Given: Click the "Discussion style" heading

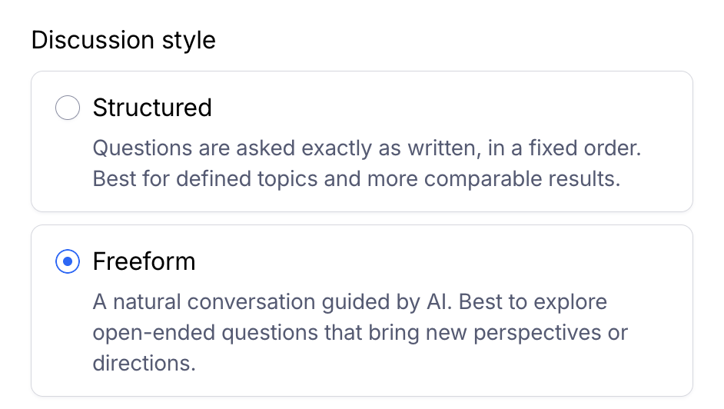Looking at the screenshot, I should 123,40.
